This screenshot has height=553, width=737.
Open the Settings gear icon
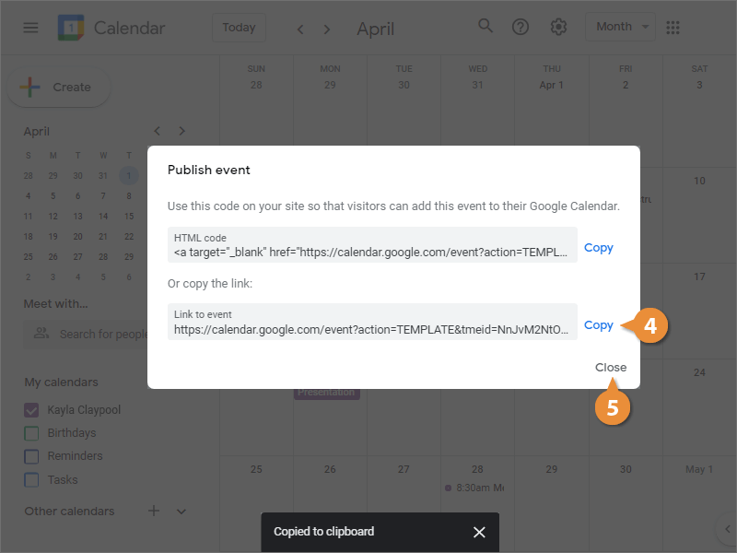pyautogui.click(x=558, y=27)
